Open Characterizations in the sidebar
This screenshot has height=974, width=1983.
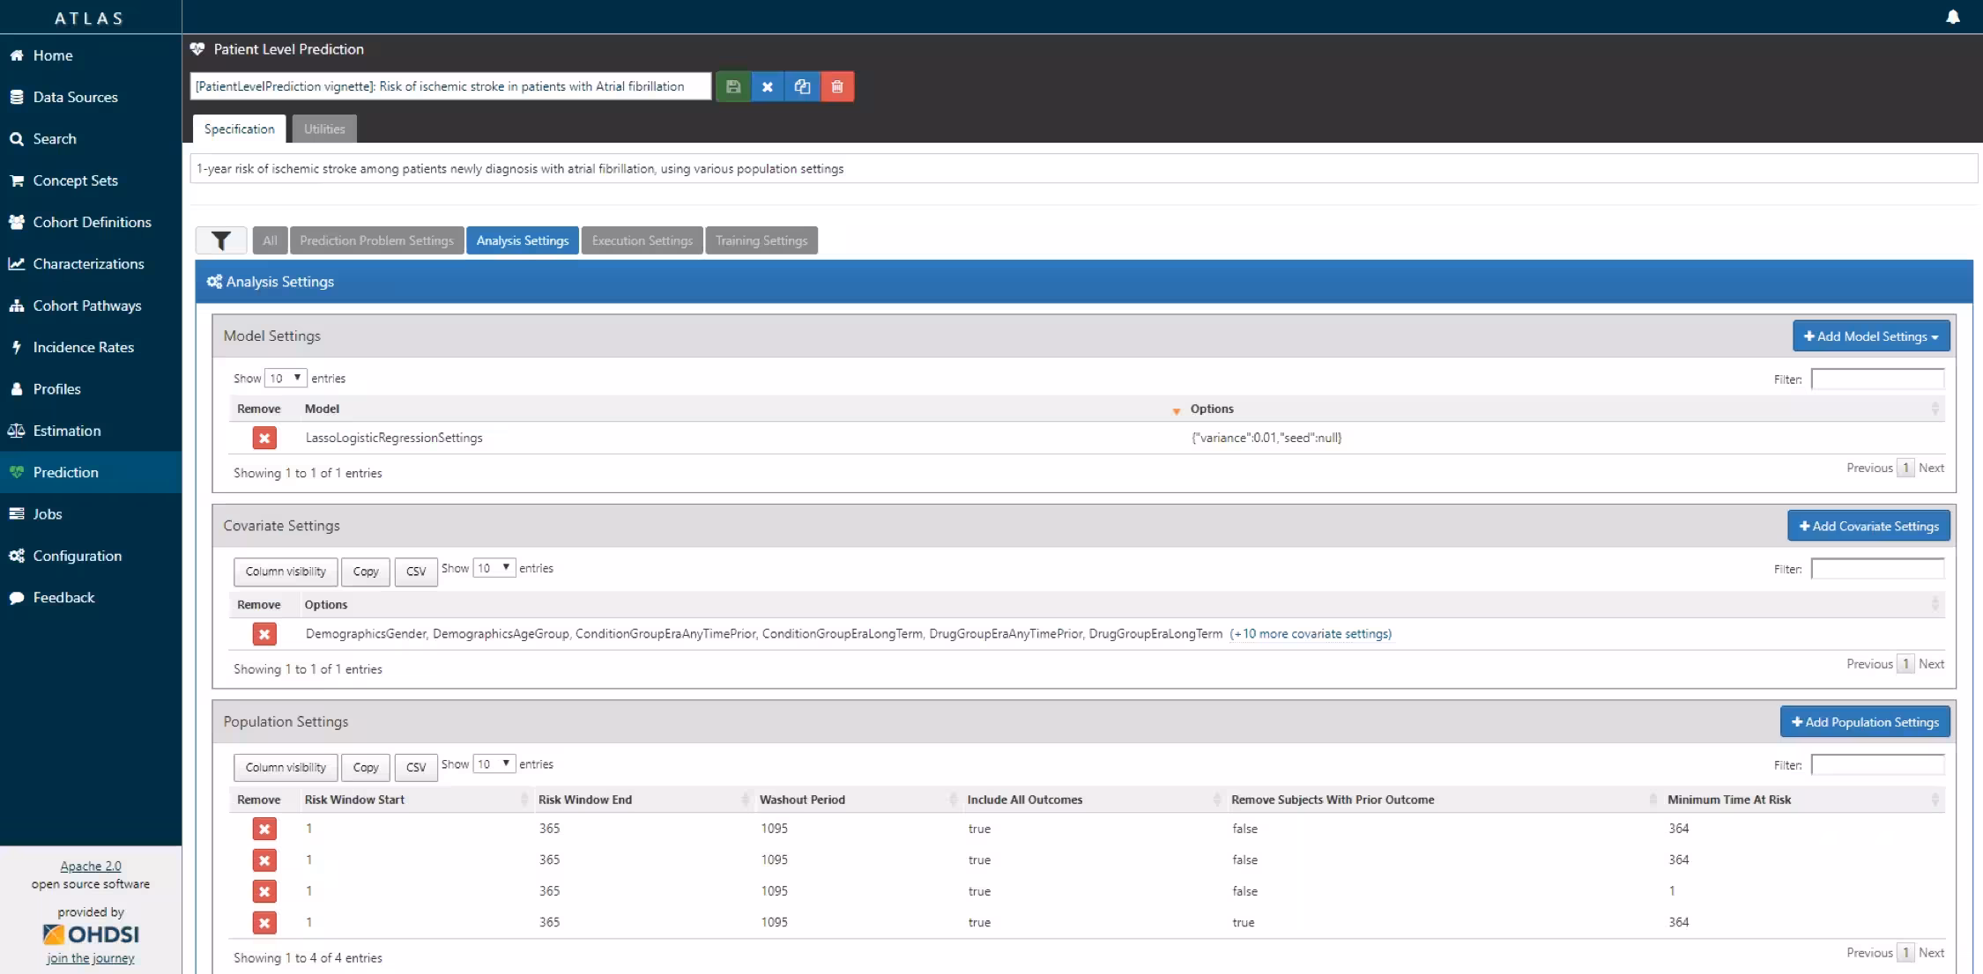pyautogui.click(x=91, y=264)
